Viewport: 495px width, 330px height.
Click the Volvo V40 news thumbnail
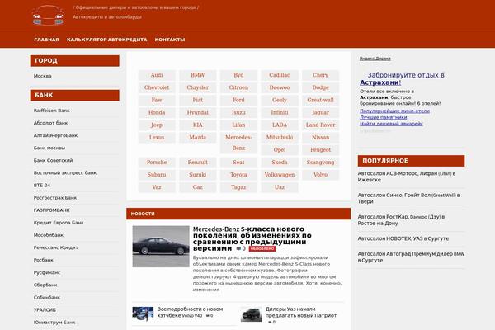143,313
